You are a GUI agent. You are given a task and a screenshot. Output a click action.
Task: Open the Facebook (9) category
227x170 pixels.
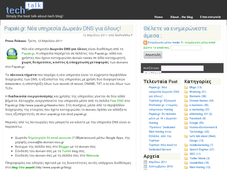point(198,119)
